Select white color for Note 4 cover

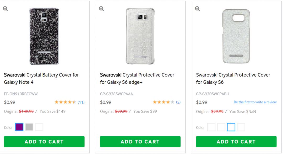[x=39, y=127]
